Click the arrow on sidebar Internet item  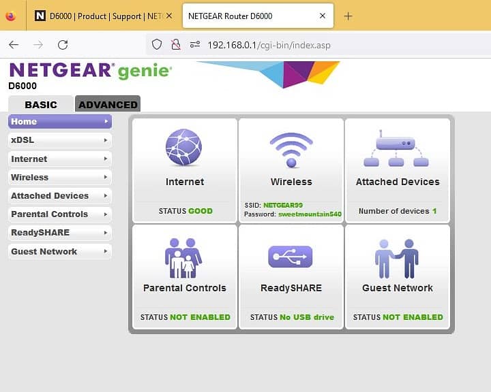coord(106,159)
